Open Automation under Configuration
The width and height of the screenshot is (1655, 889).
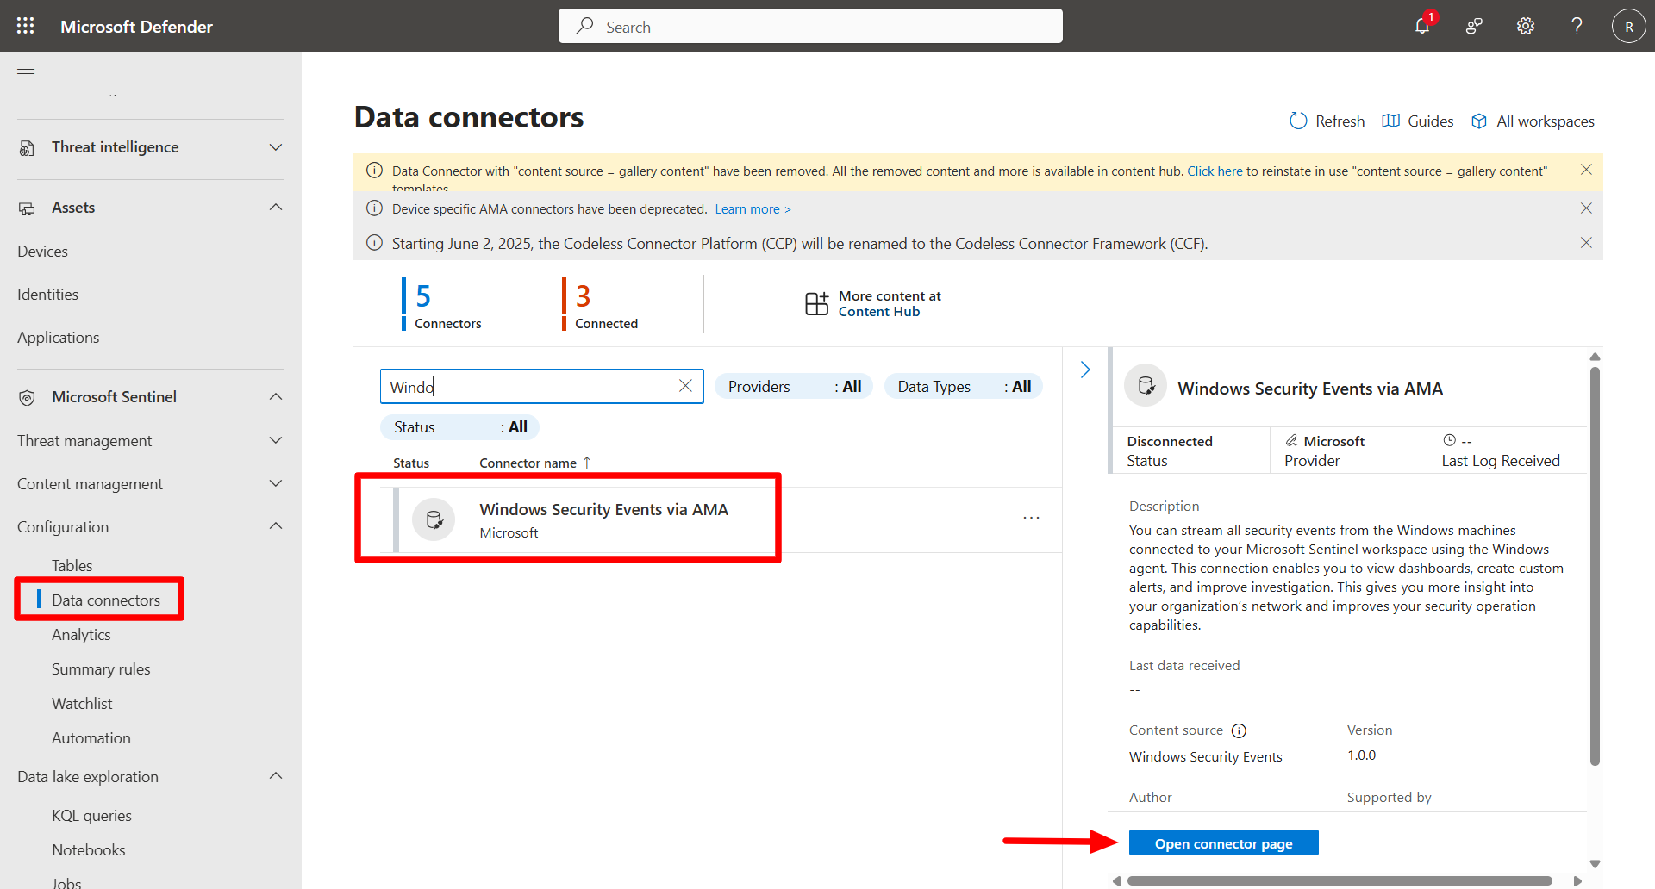tap(91, 738)
